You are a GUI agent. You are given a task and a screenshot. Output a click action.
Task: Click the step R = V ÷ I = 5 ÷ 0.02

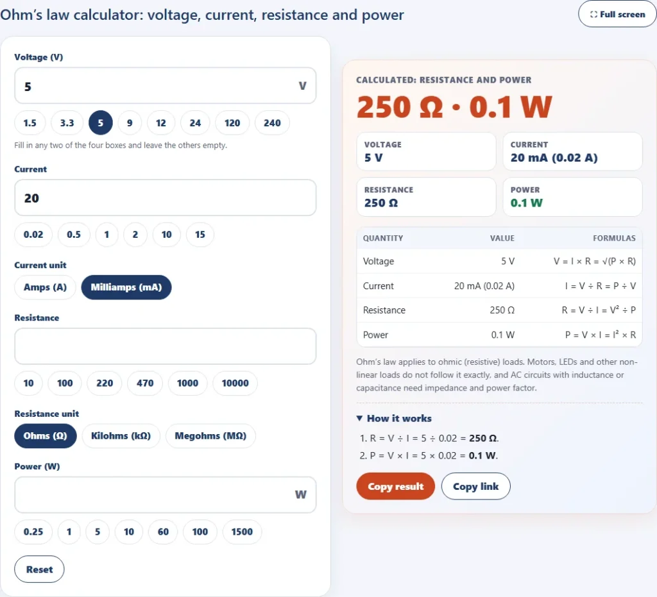pos(434,439)
